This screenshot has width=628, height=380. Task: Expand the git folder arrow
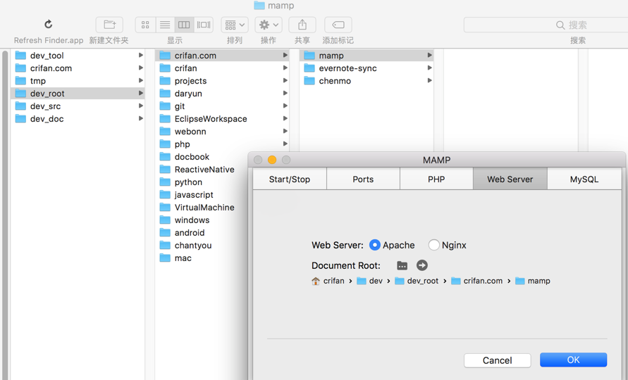(x=285, y=106)
